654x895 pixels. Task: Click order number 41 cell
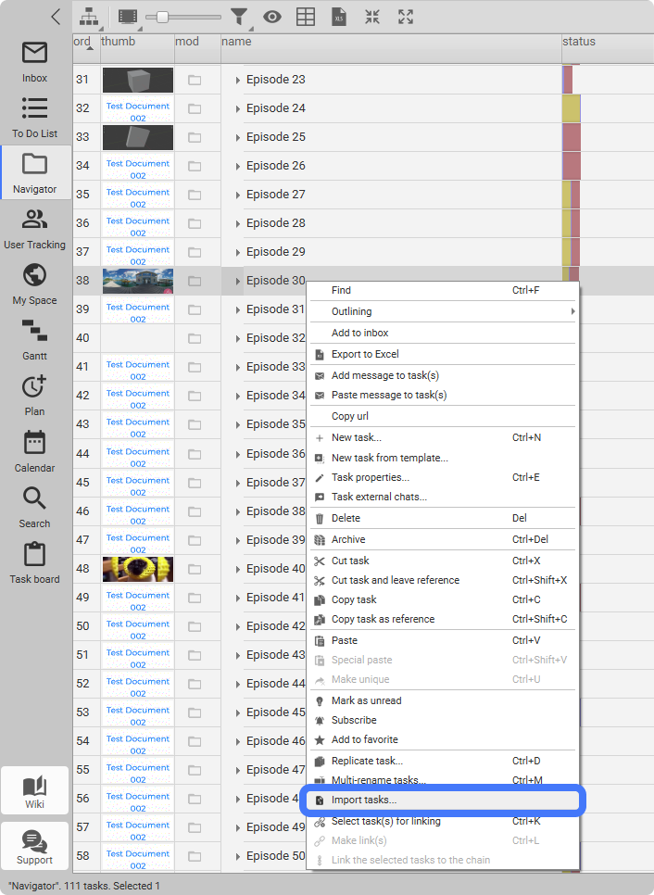click(x=83, y=367)
